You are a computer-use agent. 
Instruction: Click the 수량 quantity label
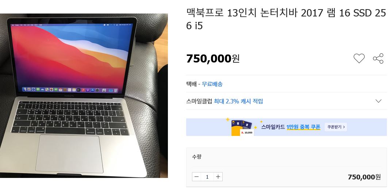[197, 156]
